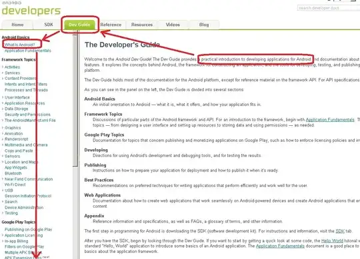This screenshot has height=259, width=360.
Task: Open the Reference tab
Action: coord(111,25)
